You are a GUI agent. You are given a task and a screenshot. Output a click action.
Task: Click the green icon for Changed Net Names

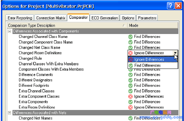tap(130, 118)
